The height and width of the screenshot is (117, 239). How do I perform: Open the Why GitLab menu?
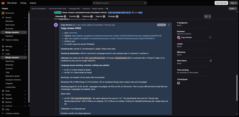pyautogui.click(x=12, y=3)
